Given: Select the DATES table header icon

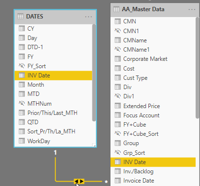Looking at the screenshot, I should click(x=20, y=17).
